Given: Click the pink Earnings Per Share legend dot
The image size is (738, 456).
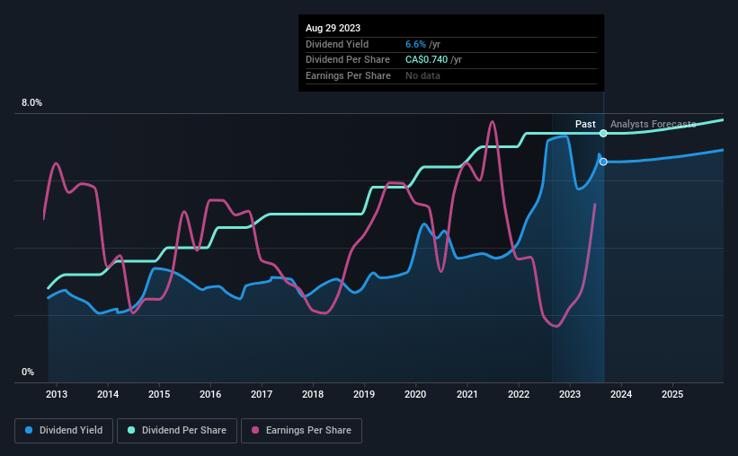Looking at the screenshot, I should click(x=255, y=430).
